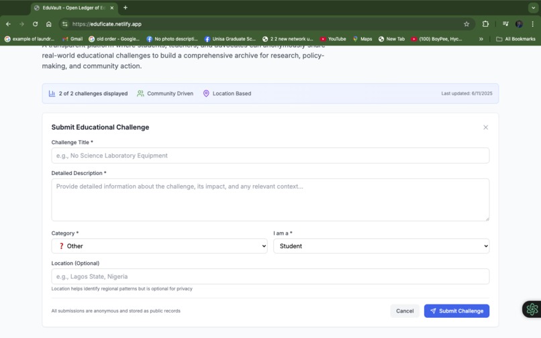Click the 'Challenge Title *' label
Viewport: 541px width, 338px height.
pos(72,142)
